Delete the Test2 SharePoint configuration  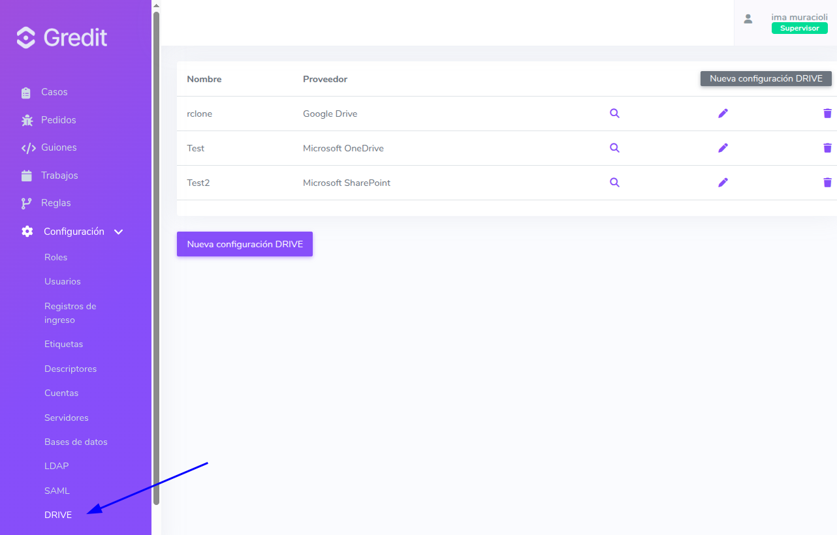(827, 183)
